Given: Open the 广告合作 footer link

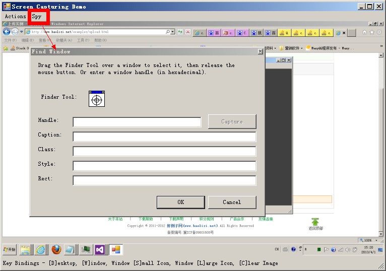Looking at the screenshot, I should [237, 219].
